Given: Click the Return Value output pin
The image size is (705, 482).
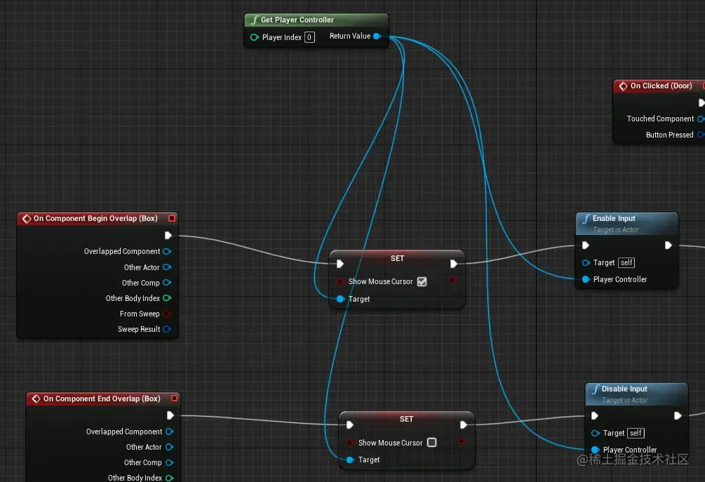Looking at the screenshot, I should click(377, 36).
